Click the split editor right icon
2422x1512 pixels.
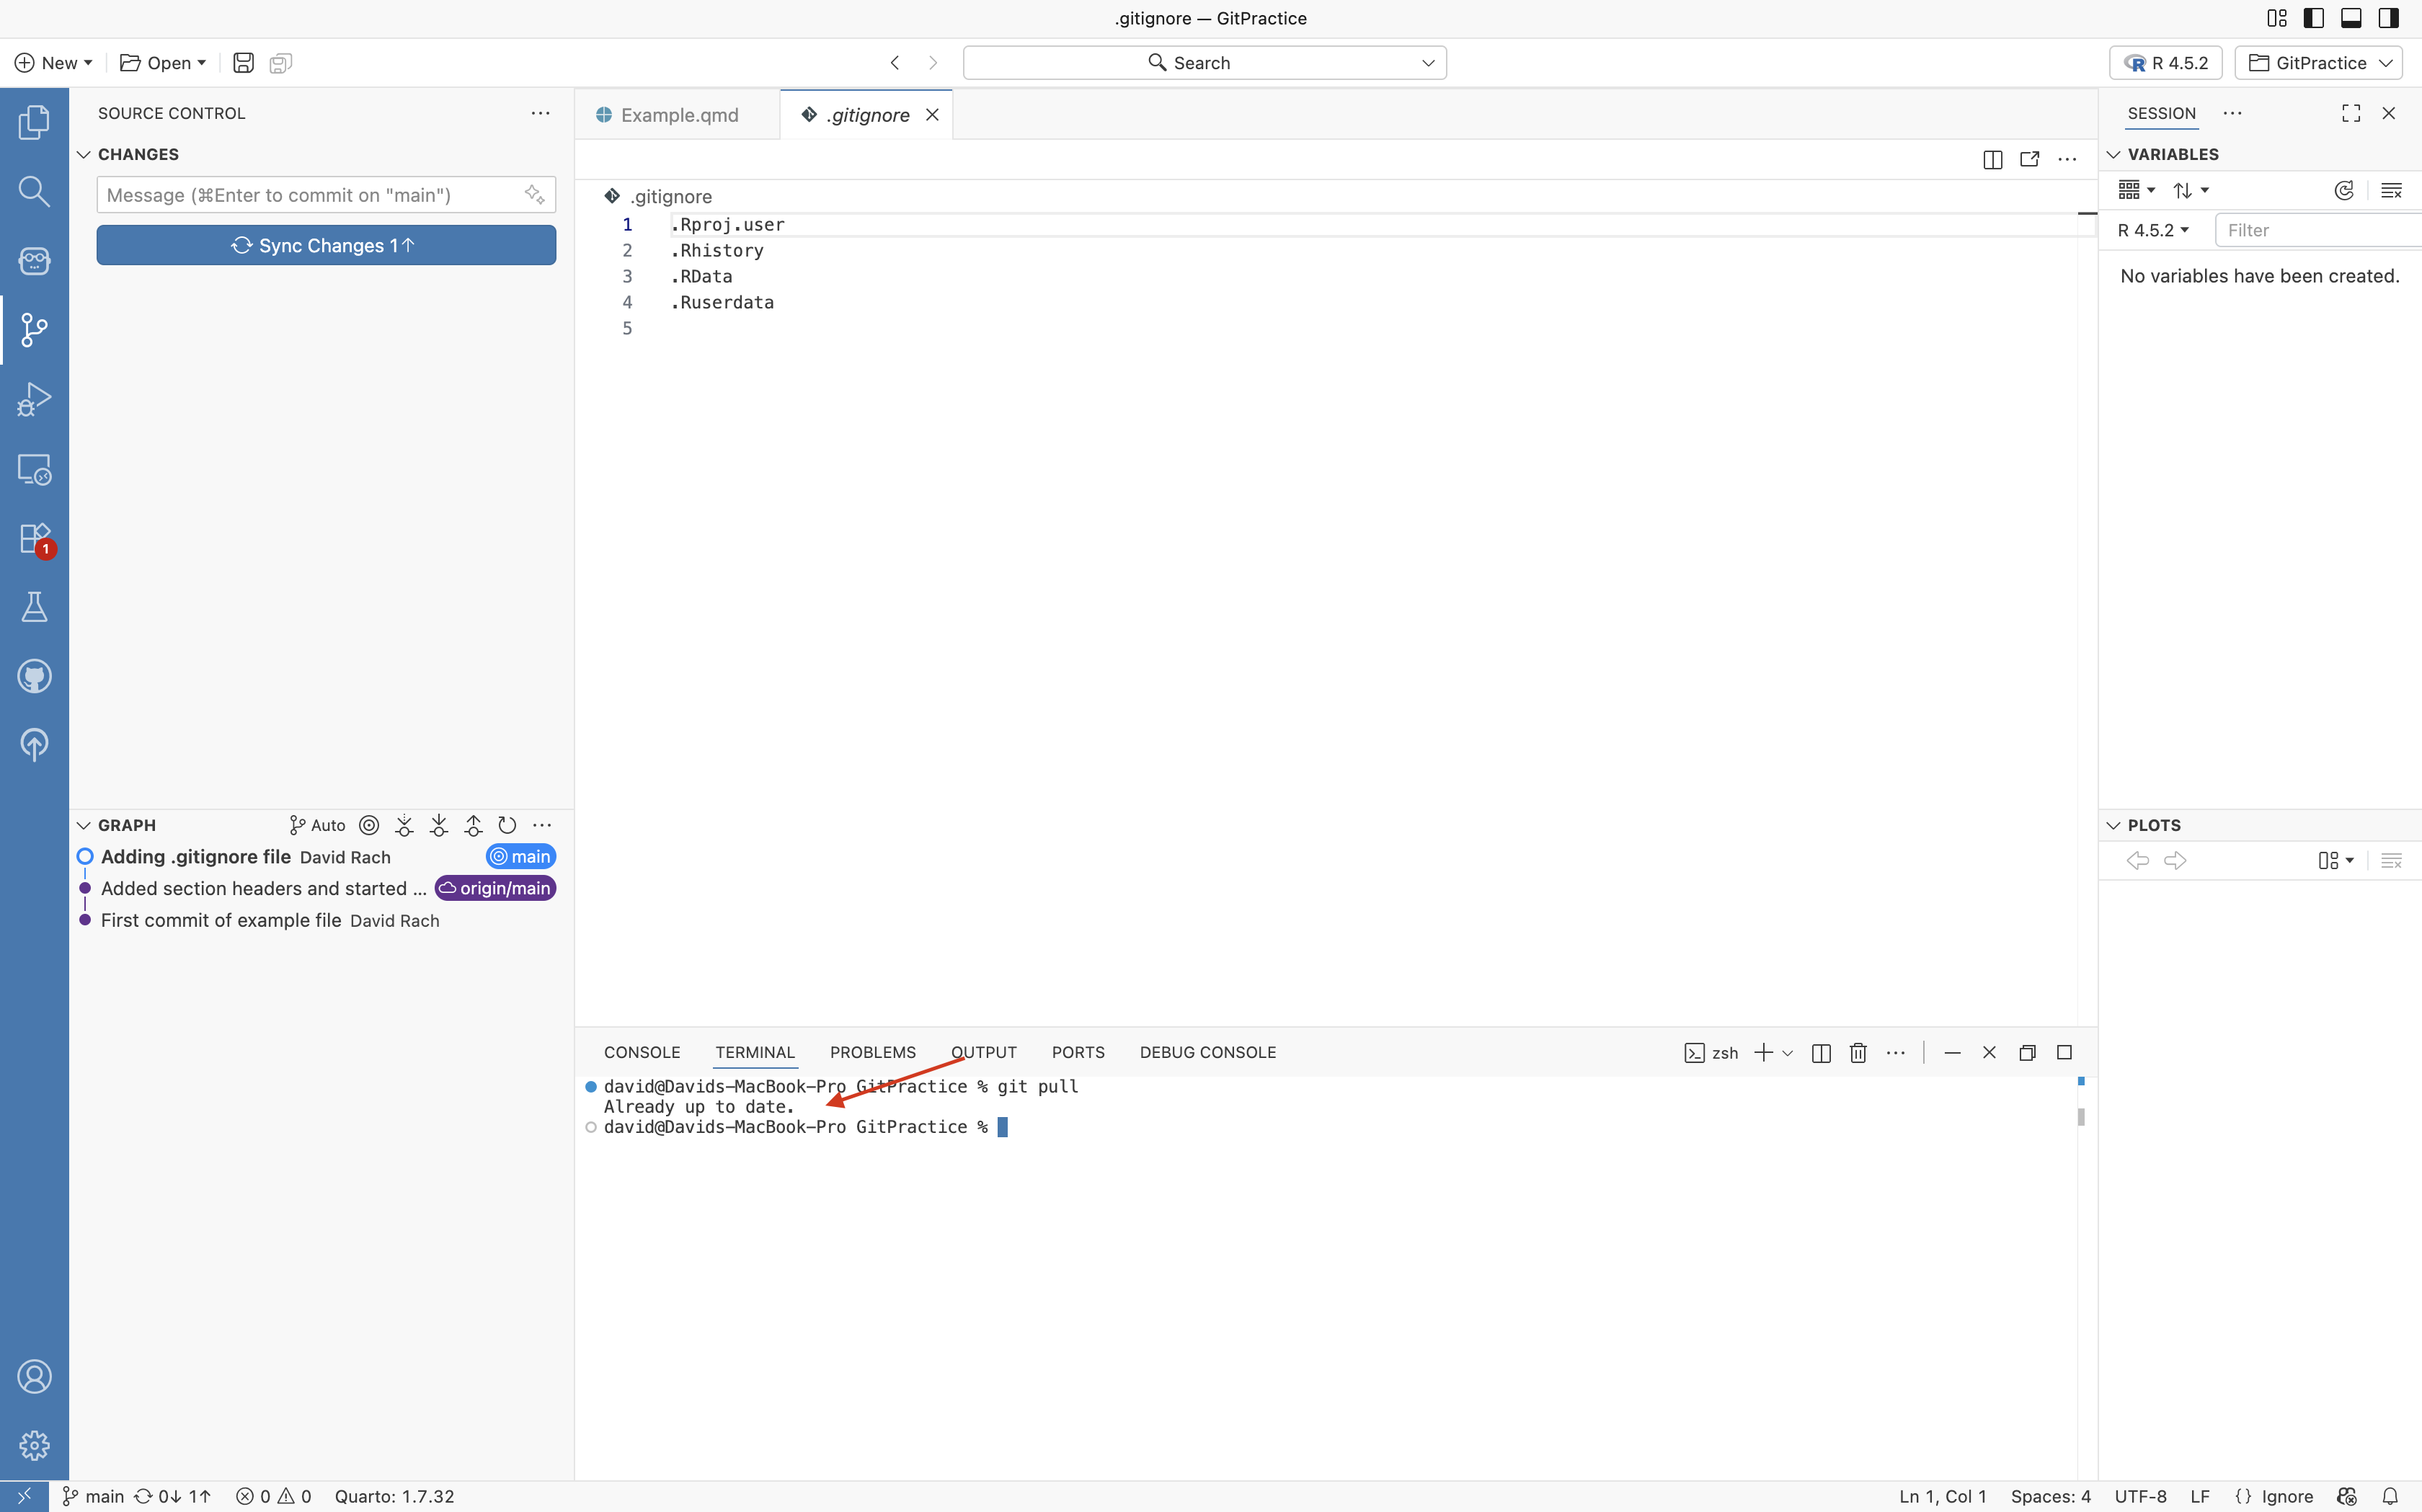point(1992,160)
